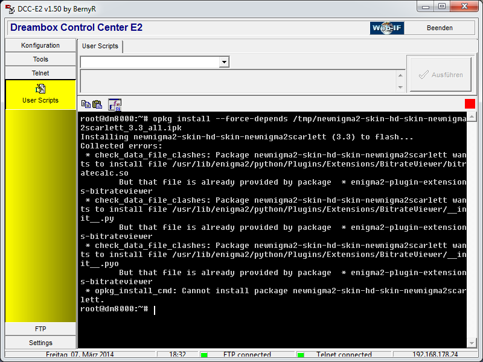This screenshot has height=362, width=483.
Task: Maximize the DCC-E2 window
Action: [442, 7]
